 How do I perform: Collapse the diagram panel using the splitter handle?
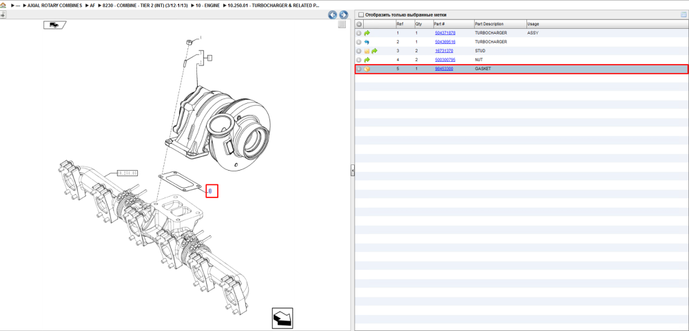pos(352,171)
